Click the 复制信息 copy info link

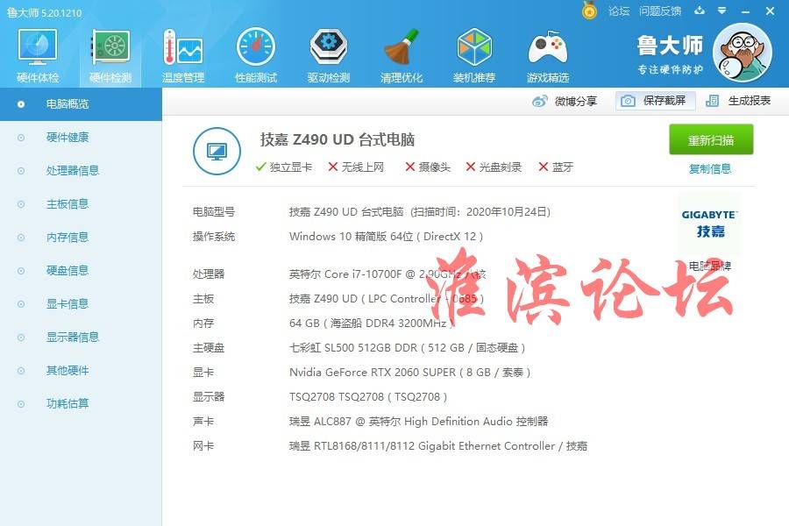coord(710,169)
